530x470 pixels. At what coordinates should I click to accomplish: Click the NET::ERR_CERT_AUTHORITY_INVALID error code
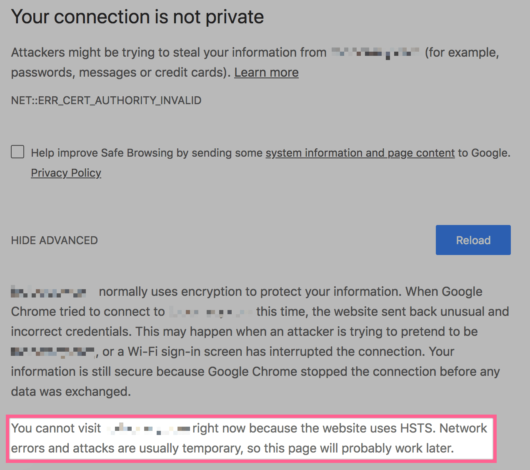coord(106,100)
